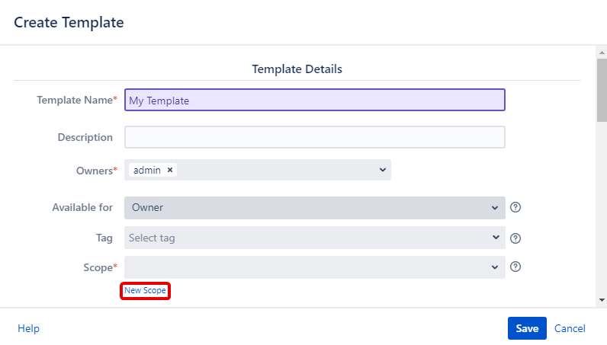The width and height of the screenshot is (607, 345).
Task: Expand the Scope dropdown
Action: click(x=314, y=267)
